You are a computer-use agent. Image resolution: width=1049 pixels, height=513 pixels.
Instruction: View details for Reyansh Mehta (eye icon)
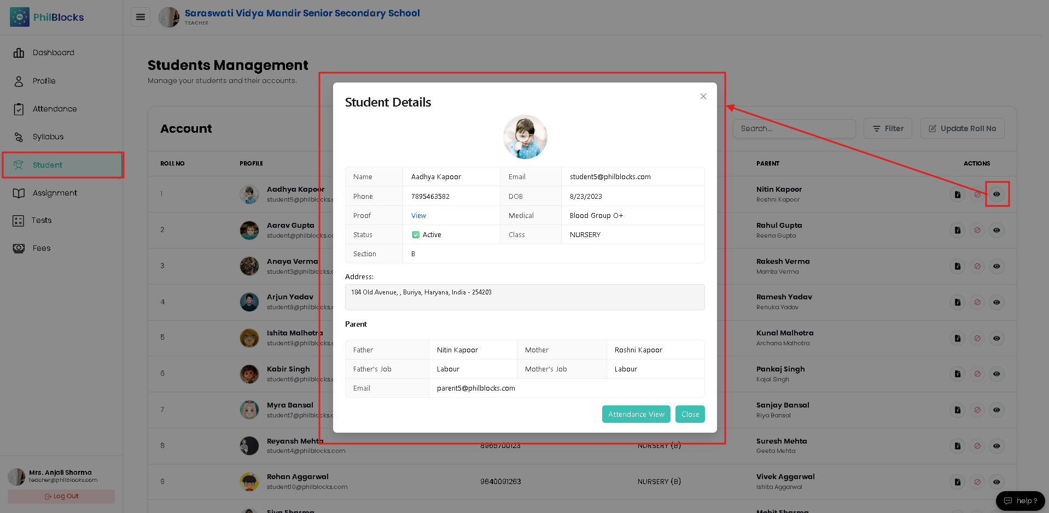click(x=996, y=446)
